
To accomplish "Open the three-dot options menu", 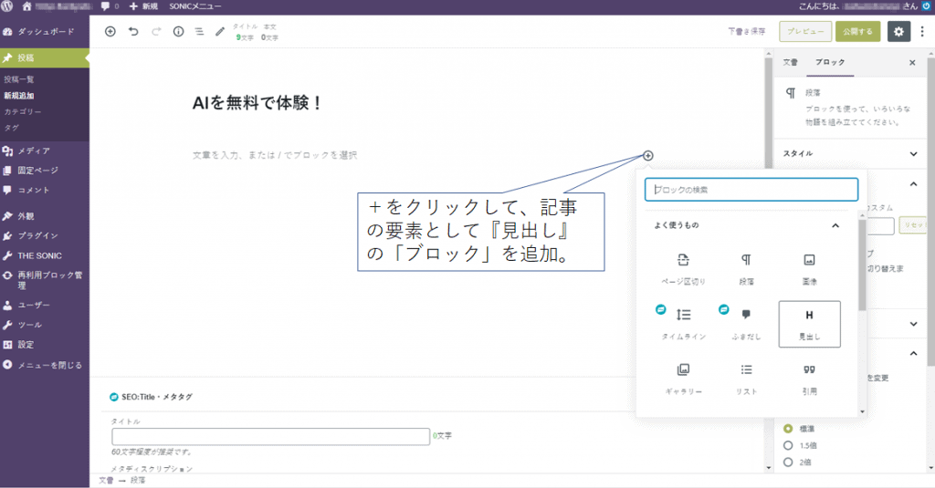I will [x=921, y=31].
